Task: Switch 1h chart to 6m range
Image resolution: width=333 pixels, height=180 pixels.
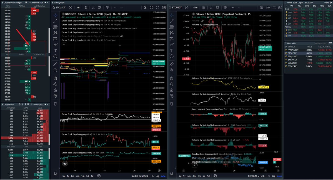Action: pyautogui.click(x=73, y=176)
